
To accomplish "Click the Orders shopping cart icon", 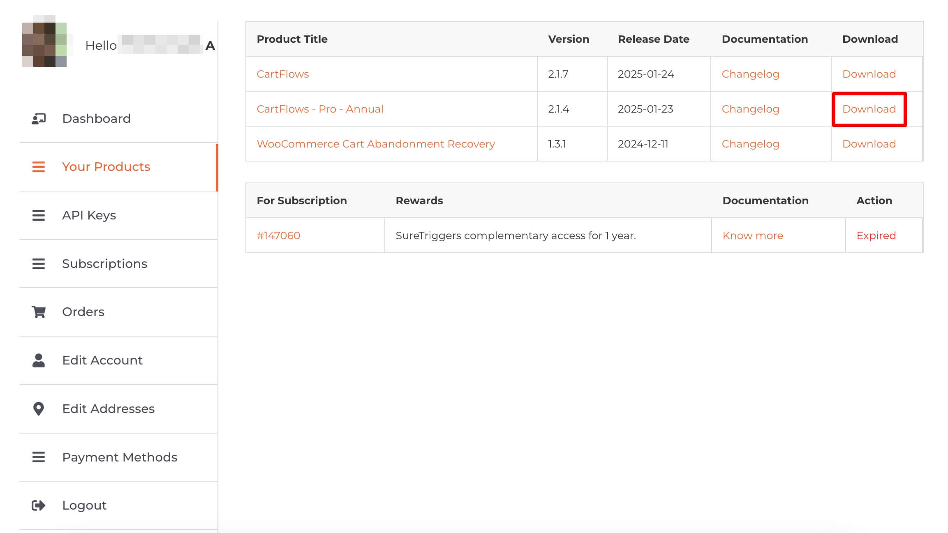I will coord(39,312).
